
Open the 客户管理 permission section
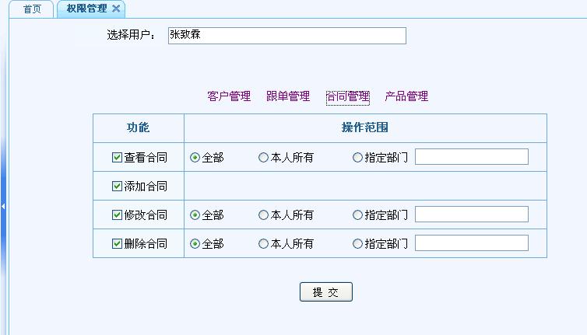(229, 96)
